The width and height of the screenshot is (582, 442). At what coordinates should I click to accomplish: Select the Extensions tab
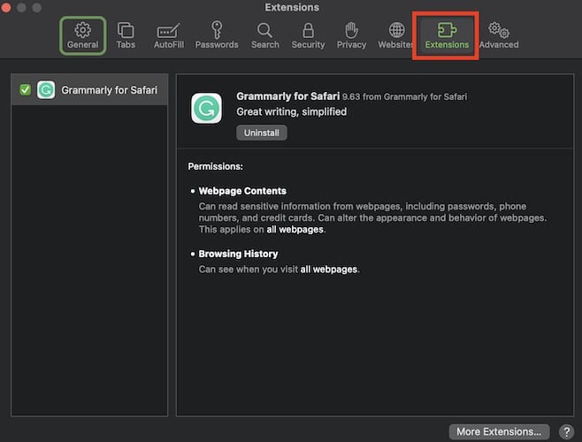(447, 35)
